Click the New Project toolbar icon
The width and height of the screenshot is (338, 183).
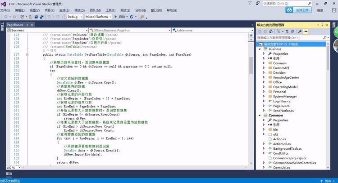(22, 17)
